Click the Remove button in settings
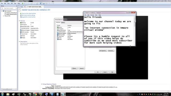171x96 pixels. pos(82,69)
